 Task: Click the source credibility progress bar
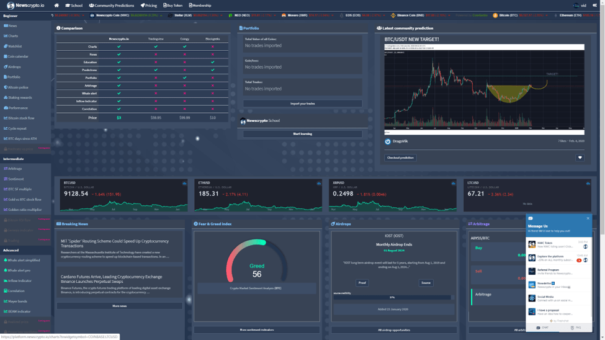point(392,298)
